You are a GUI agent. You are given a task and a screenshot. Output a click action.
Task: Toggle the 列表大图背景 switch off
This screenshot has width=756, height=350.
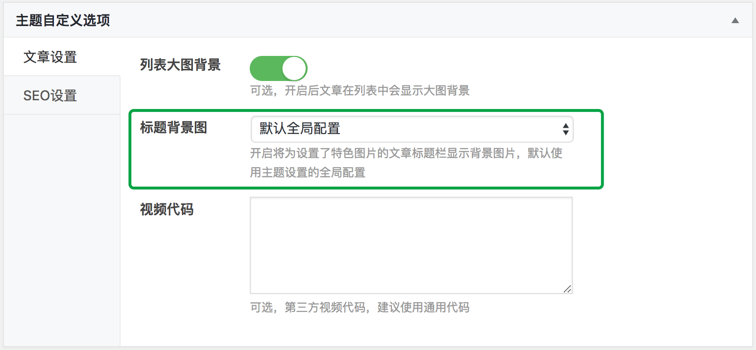[x=278, y=68]
